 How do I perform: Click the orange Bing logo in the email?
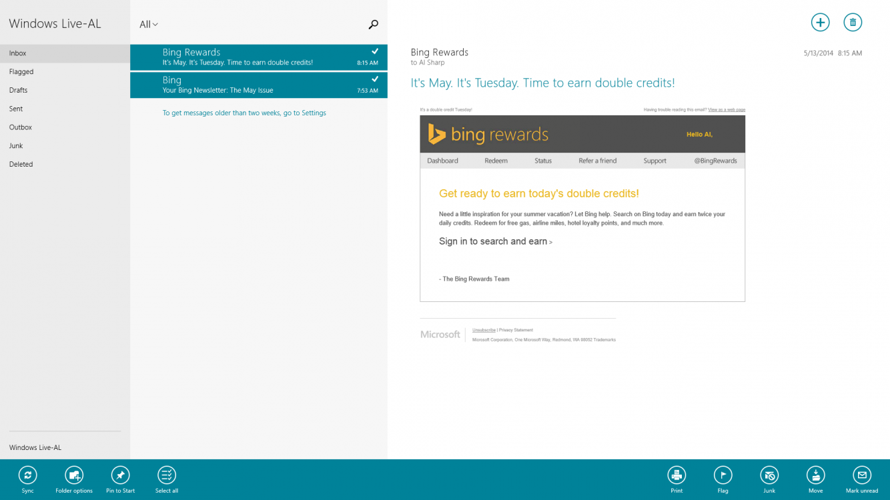pos(436,134)
